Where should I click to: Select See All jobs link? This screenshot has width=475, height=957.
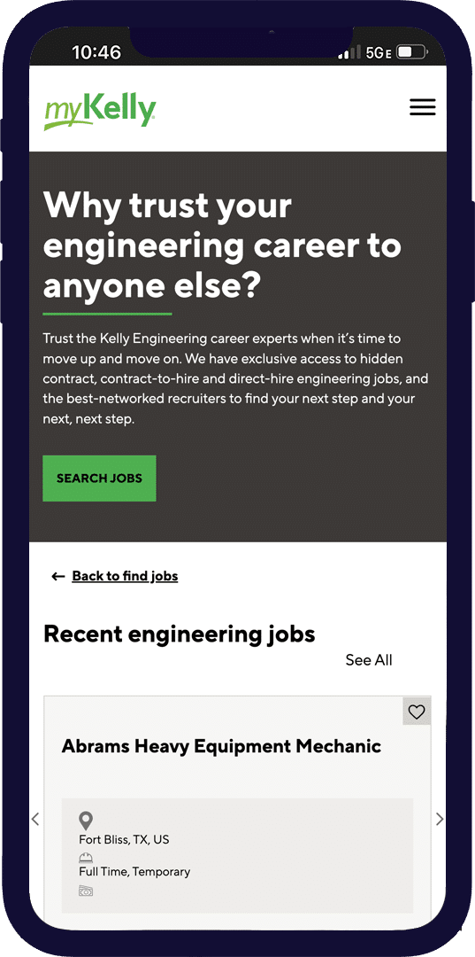[x=369, y=660]
